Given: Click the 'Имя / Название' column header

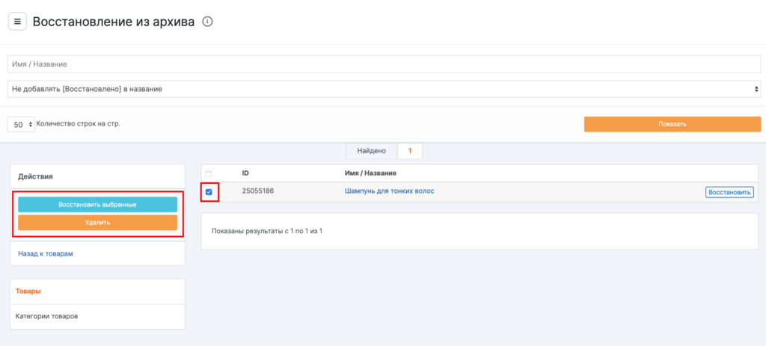Looking at the screenshot, I should [370, 173].
